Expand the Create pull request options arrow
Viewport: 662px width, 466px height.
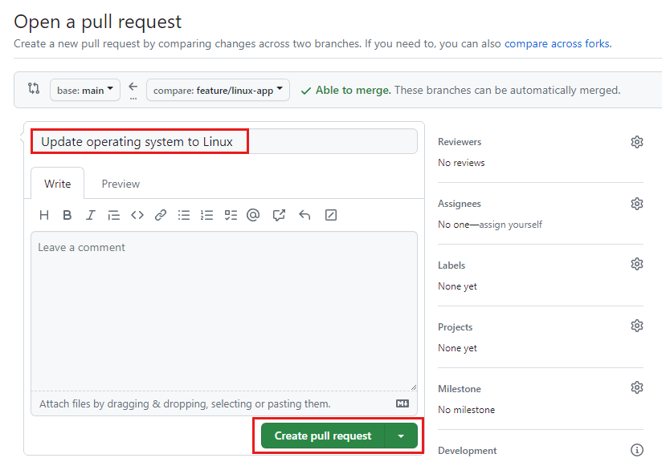pos(401,436)
